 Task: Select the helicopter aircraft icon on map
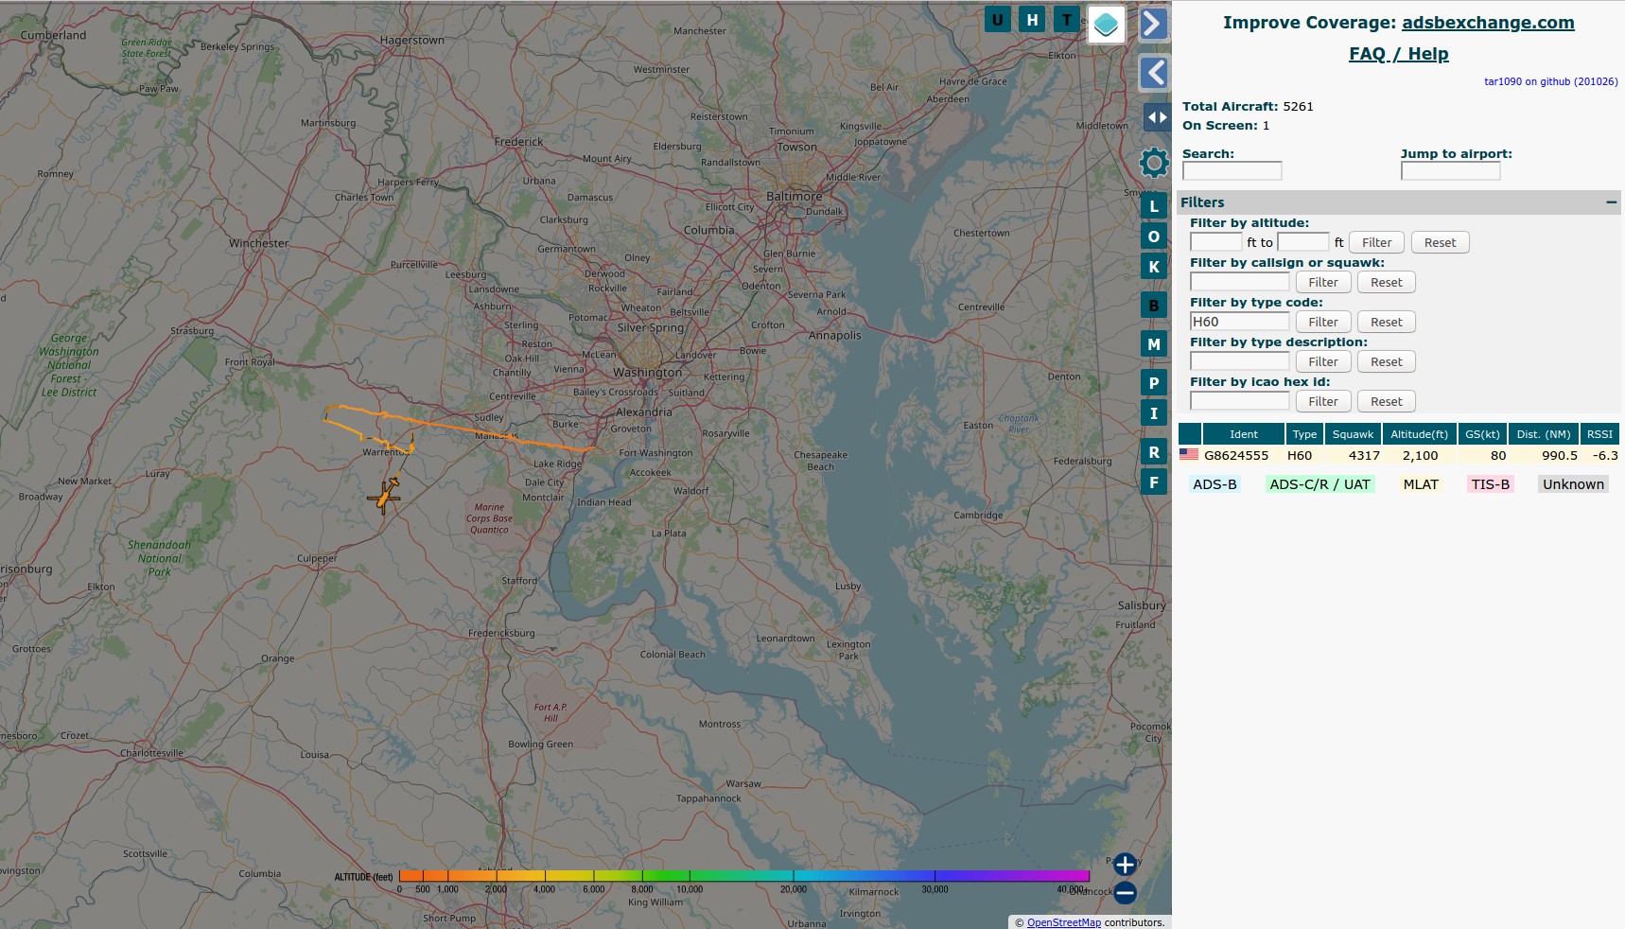pos(384,496)
